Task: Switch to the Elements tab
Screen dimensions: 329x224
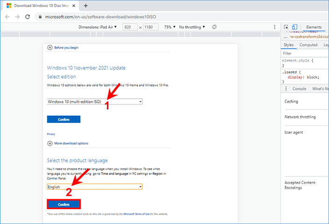Action: 314,27
